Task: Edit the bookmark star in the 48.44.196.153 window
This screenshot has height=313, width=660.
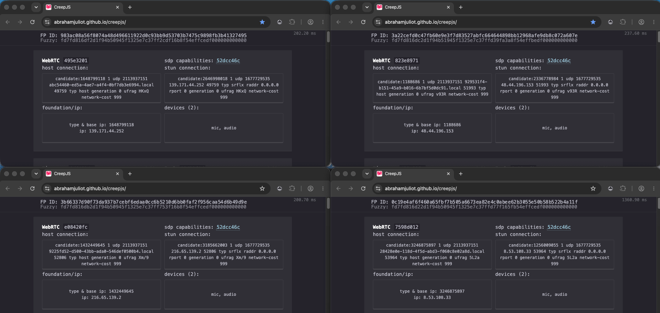Action: 593,22
